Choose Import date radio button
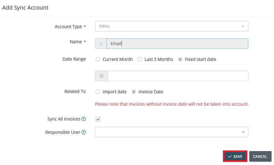The height and width of the screenshot is (165, 274). point(98,92)
